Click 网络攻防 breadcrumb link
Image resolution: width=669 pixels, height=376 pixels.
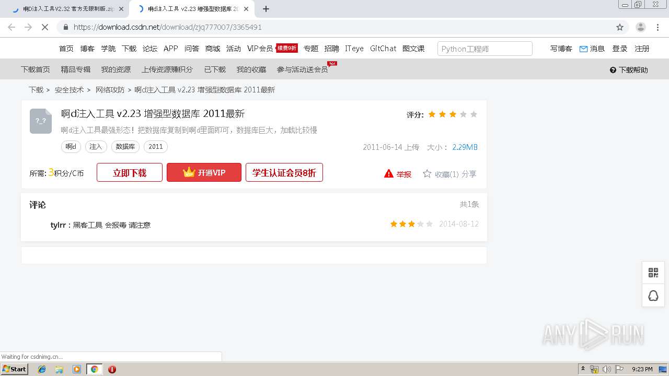coord(110,90)
